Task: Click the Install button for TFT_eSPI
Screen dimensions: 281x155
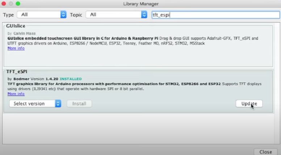Action: tap(79, 104)
